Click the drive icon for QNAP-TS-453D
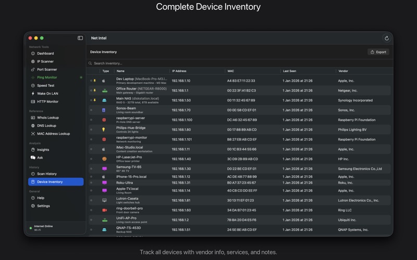 (104, 230)
